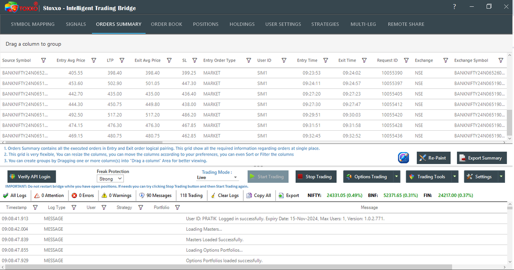Click the Re-Paint button
The width and height of the screenshot is (514, 270).
click(x=433, y=158)
